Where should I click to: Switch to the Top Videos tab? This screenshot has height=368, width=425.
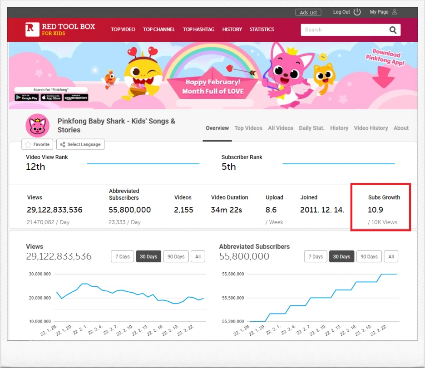click(x=248, y=128)
